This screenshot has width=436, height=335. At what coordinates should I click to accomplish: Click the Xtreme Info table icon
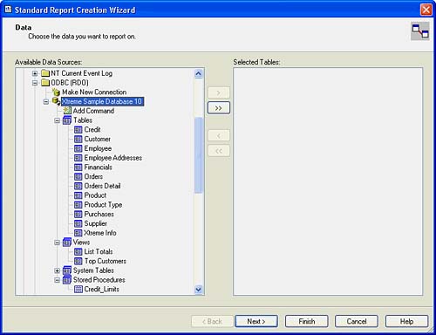(x=78, y=233)
